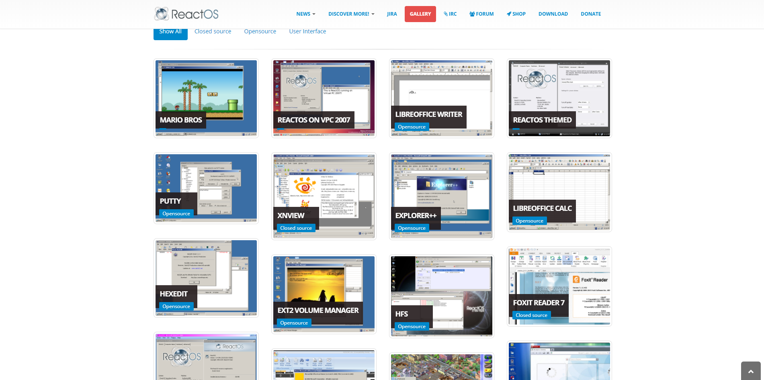Click the REACTOS THEMED title label

pyautogui.click(x=542, y=120)
